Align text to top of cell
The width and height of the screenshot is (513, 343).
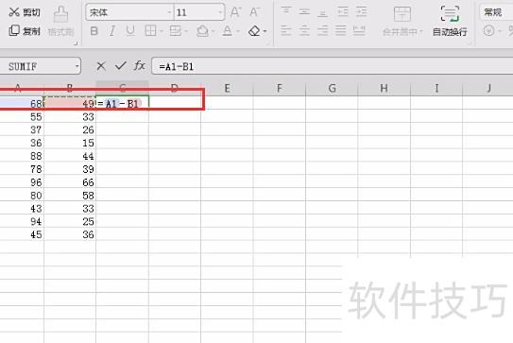coord(286,11)
